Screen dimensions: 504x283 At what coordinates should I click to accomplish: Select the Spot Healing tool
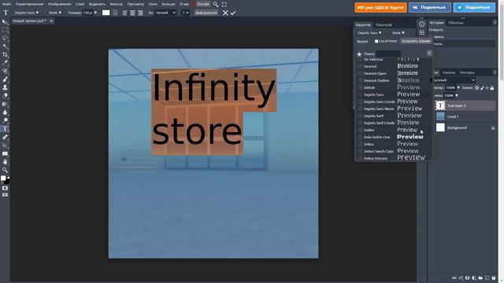pos(5,72)
